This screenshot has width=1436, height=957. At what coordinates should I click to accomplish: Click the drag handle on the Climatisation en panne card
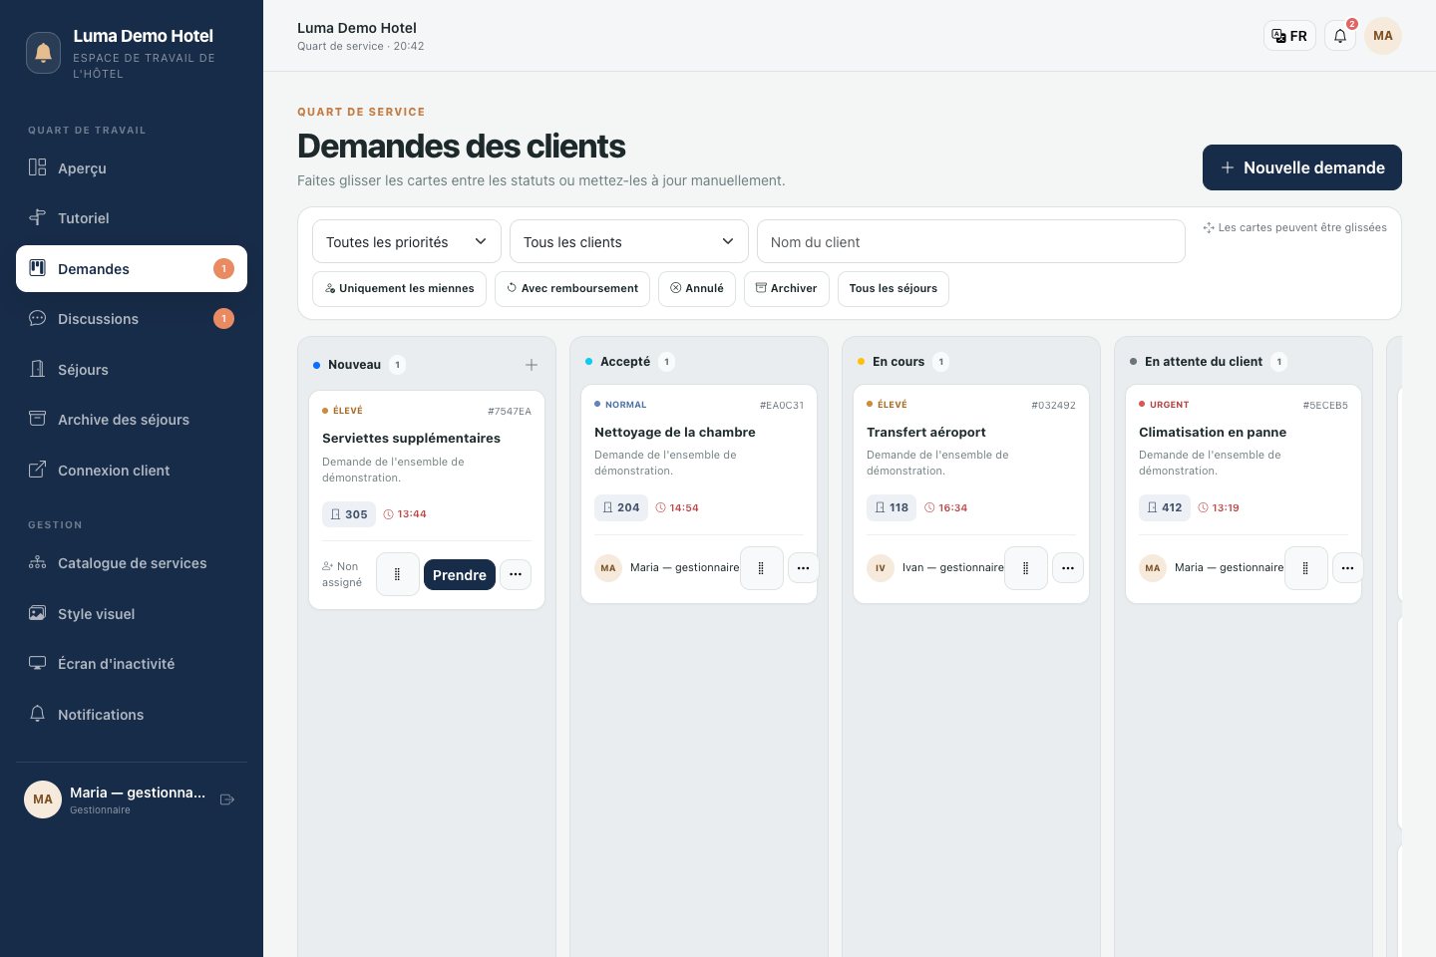[1306, 568]
